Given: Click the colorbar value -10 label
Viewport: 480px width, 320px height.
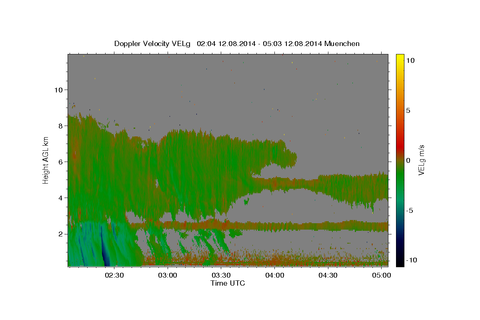Looking at the screenshot, I should 411,260.
